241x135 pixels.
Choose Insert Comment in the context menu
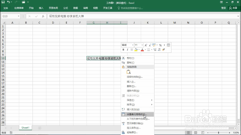pos(137,109)
